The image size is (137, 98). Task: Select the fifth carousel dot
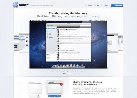tap(73, 73)
